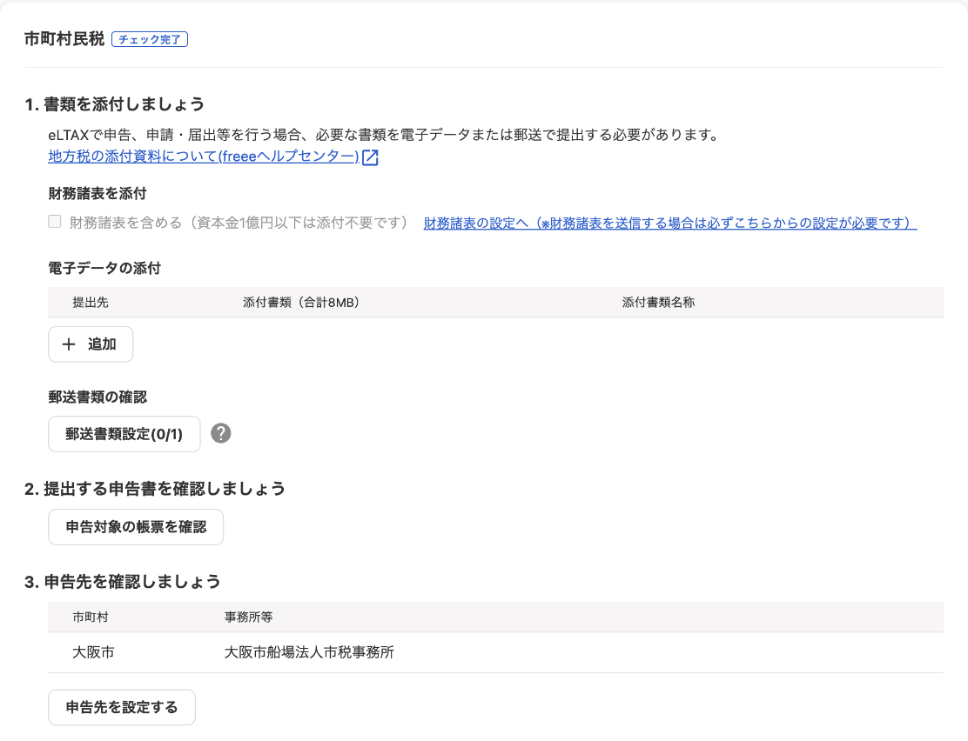Click the 電子データの添付 subheading
This screenshot has height=741, width=968.
coord(104,269)
